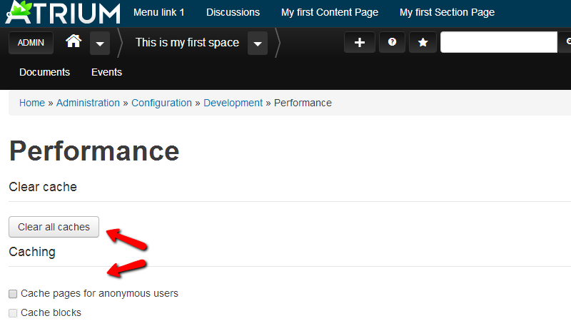Go to My first Content Page
Viewport: 571px width, 321px height.
330,12
